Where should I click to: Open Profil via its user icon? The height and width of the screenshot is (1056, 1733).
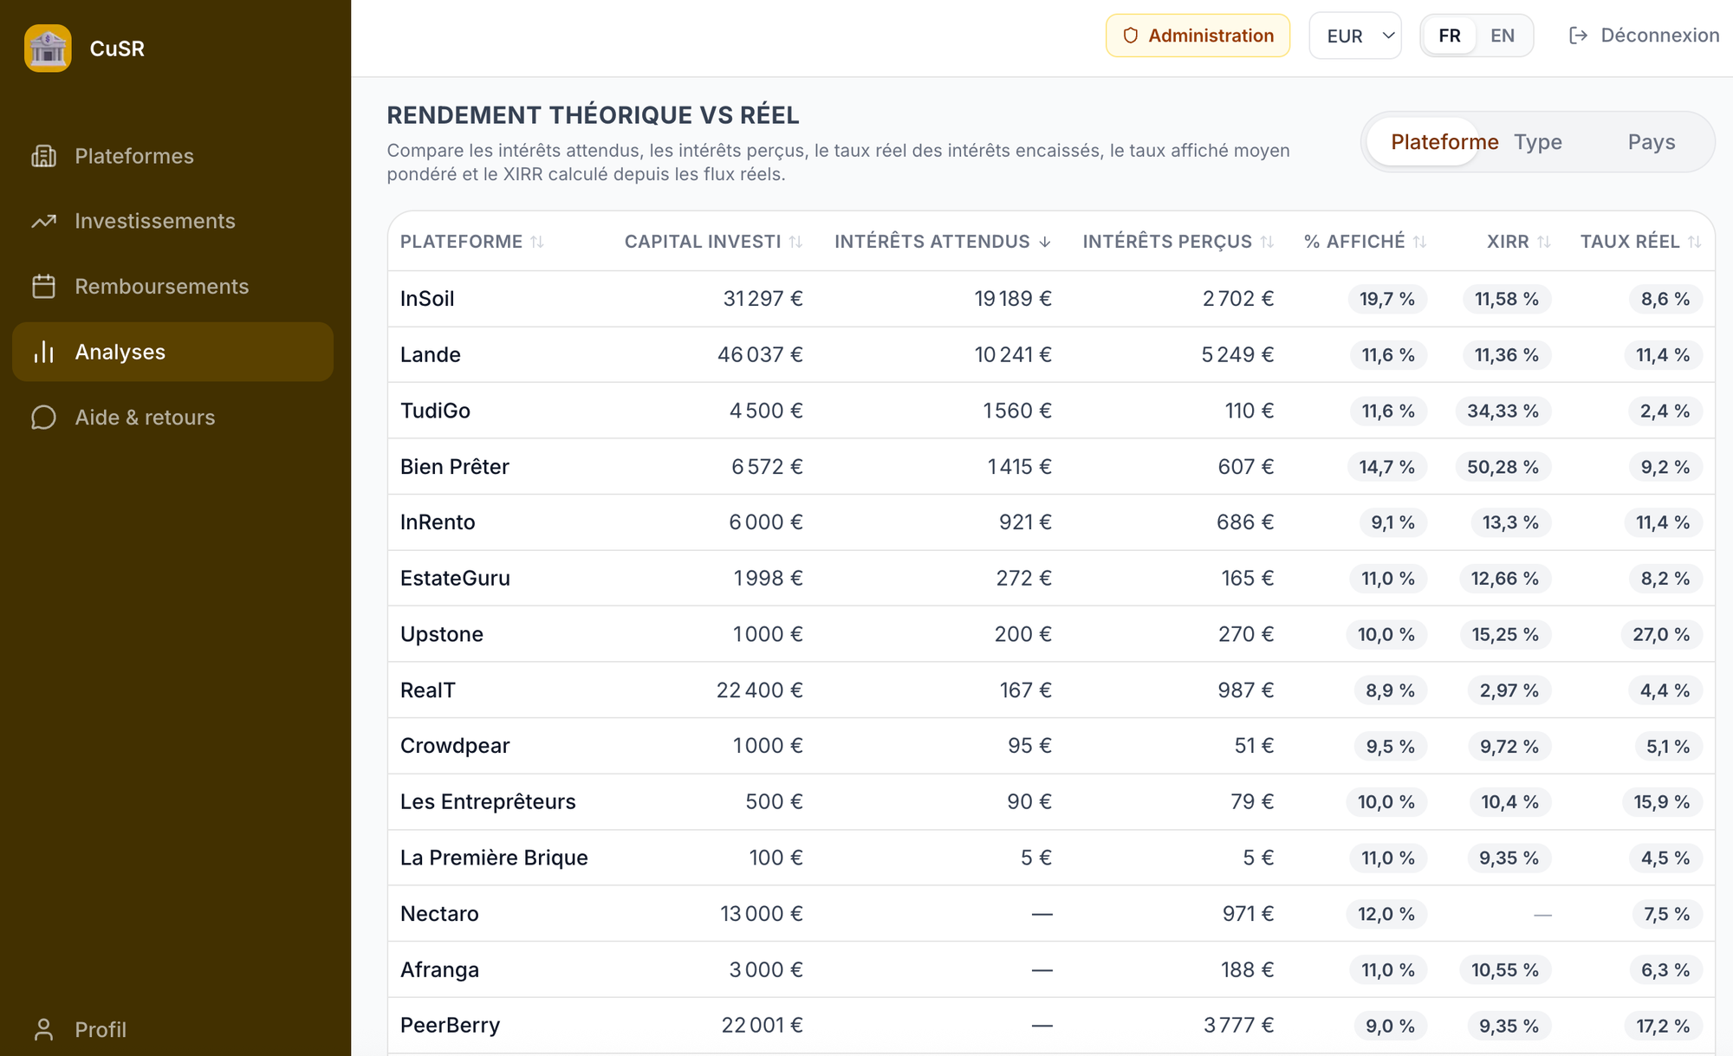(43, 1029)
